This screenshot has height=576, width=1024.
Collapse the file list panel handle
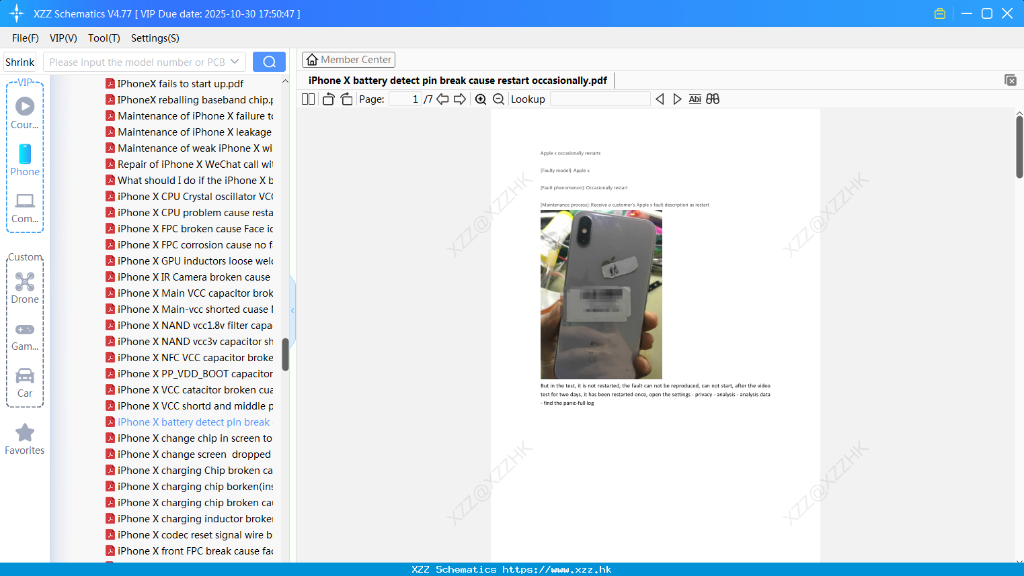(x=292, y=310)
